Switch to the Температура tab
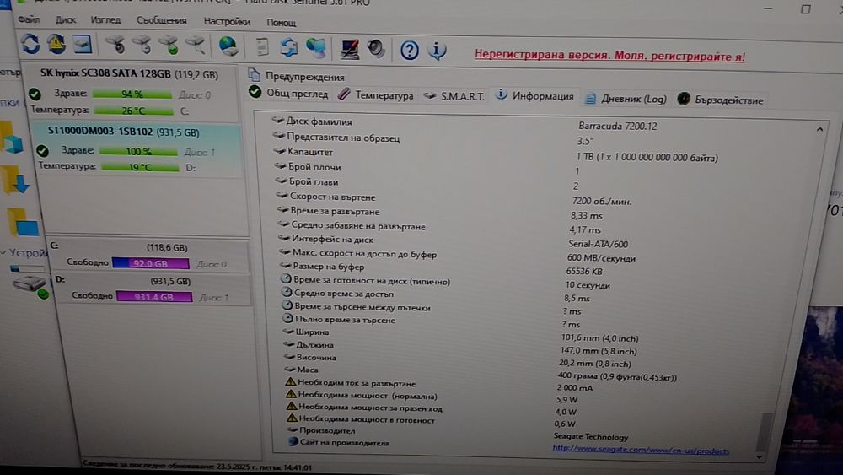 (x=376, y=95)
